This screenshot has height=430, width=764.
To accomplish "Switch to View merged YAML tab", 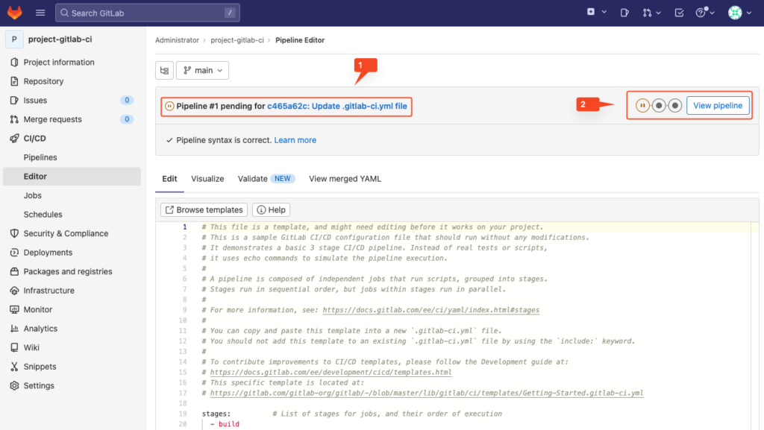I will click(x=345, y=179).
